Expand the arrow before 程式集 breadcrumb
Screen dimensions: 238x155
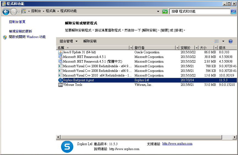coord(43,11)
